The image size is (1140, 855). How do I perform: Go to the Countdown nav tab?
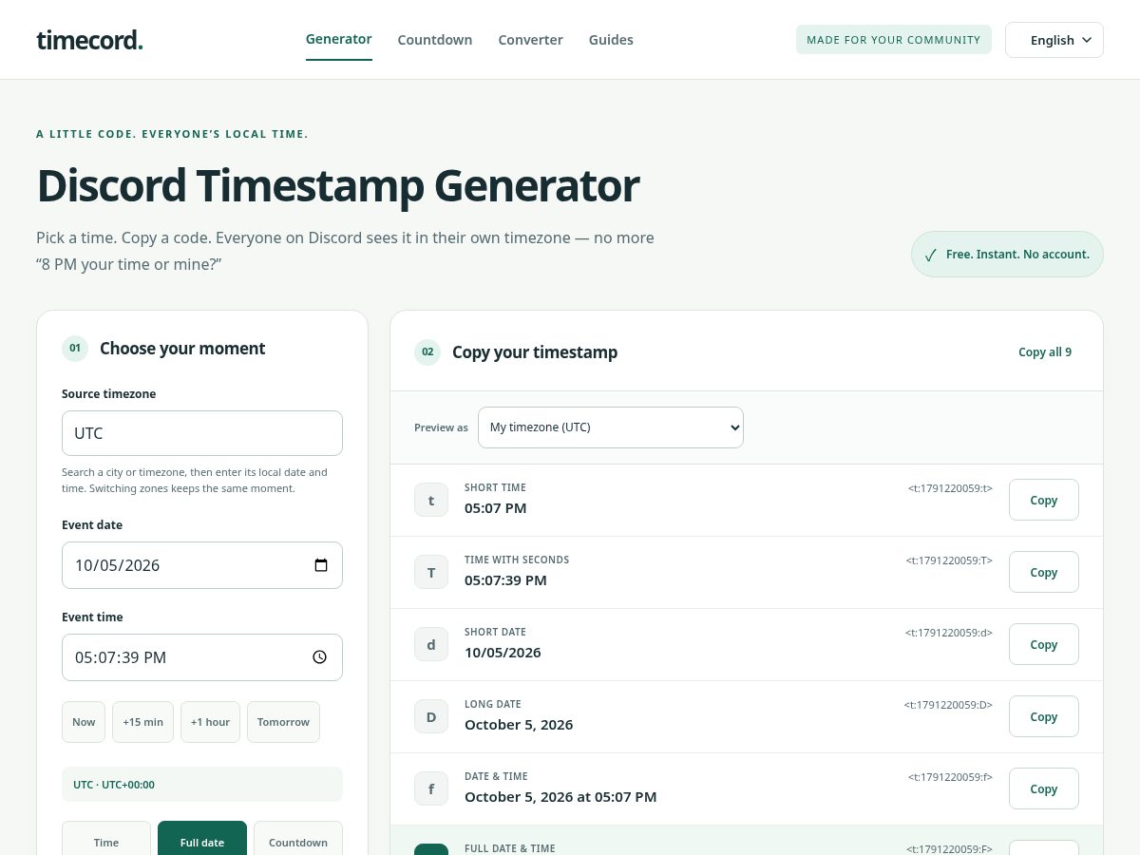pos(435,40)
